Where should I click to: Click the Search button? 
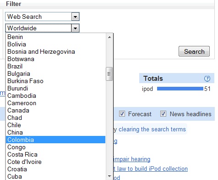click(x=194, y=51)
